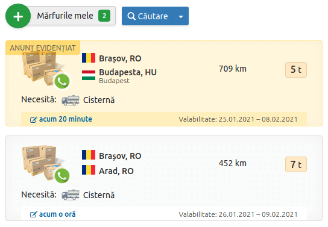Click Hungary flag next to Budapesta
The height and width of the screenshot is (227, 328).
click(x=89, y=75)
